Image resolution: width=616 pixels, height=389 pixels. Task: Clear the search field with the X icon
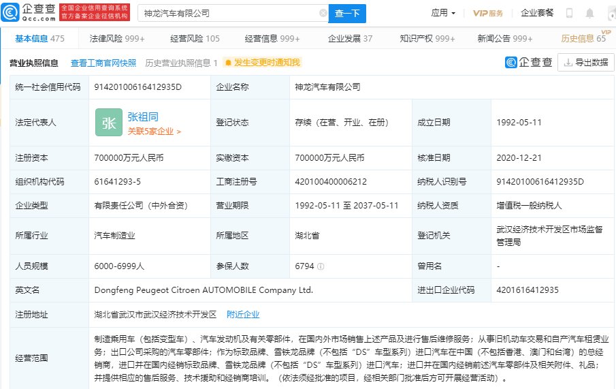(323, 14)
